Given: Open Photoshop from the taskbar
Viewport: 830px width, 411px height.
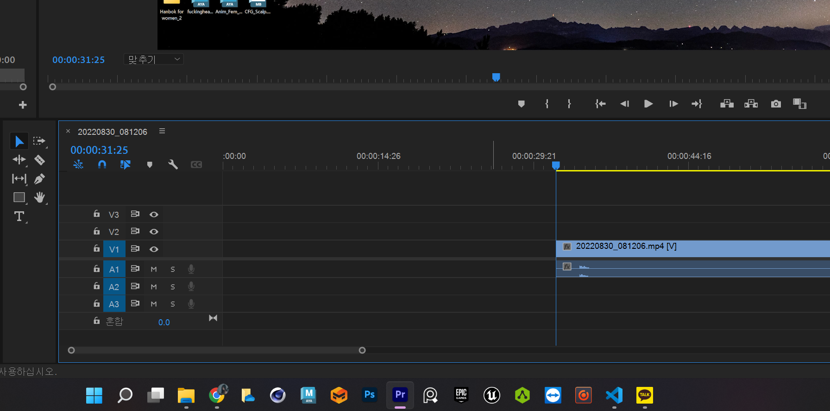Looking at the screenshot, I should tap(370, 395).
